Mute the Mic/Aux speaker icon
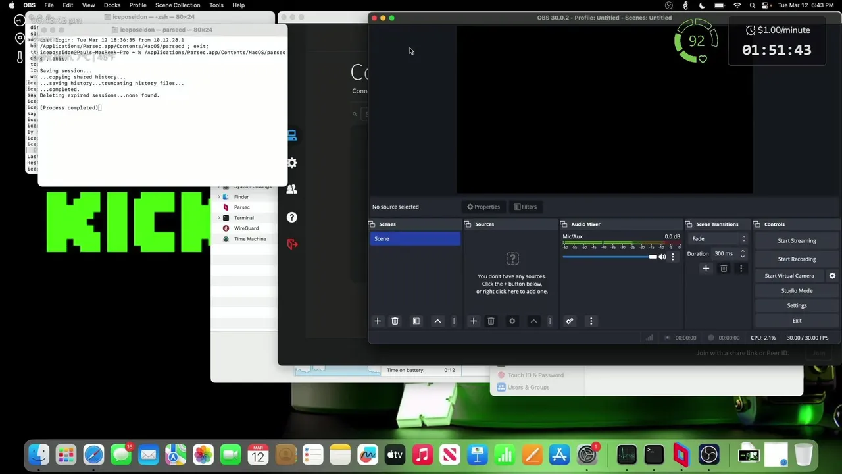 662,257
